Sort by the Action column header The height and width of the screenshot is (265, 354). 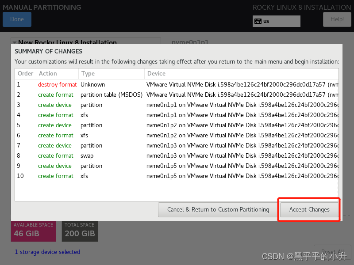(58, 74)
